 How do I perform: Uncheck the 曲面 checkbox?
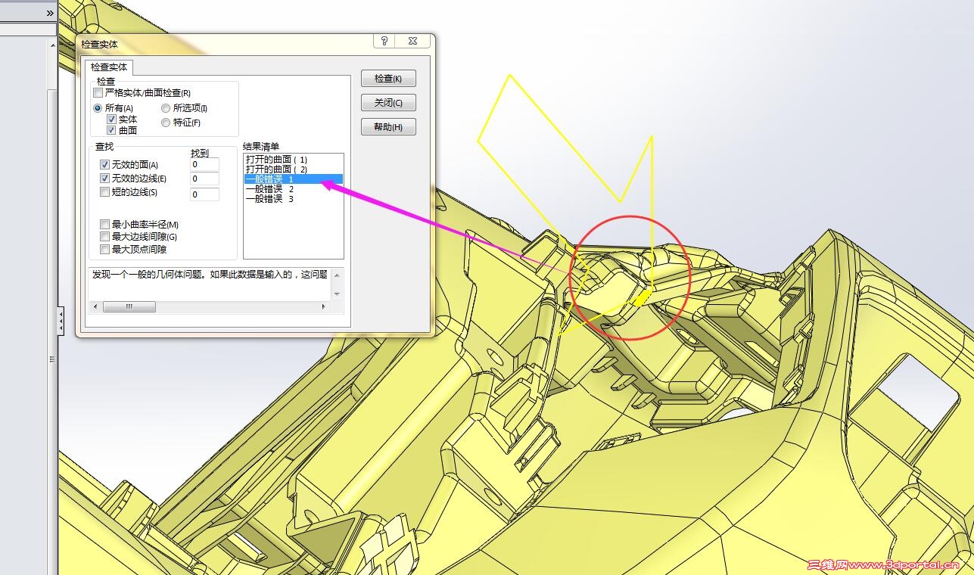pos(111,130)
